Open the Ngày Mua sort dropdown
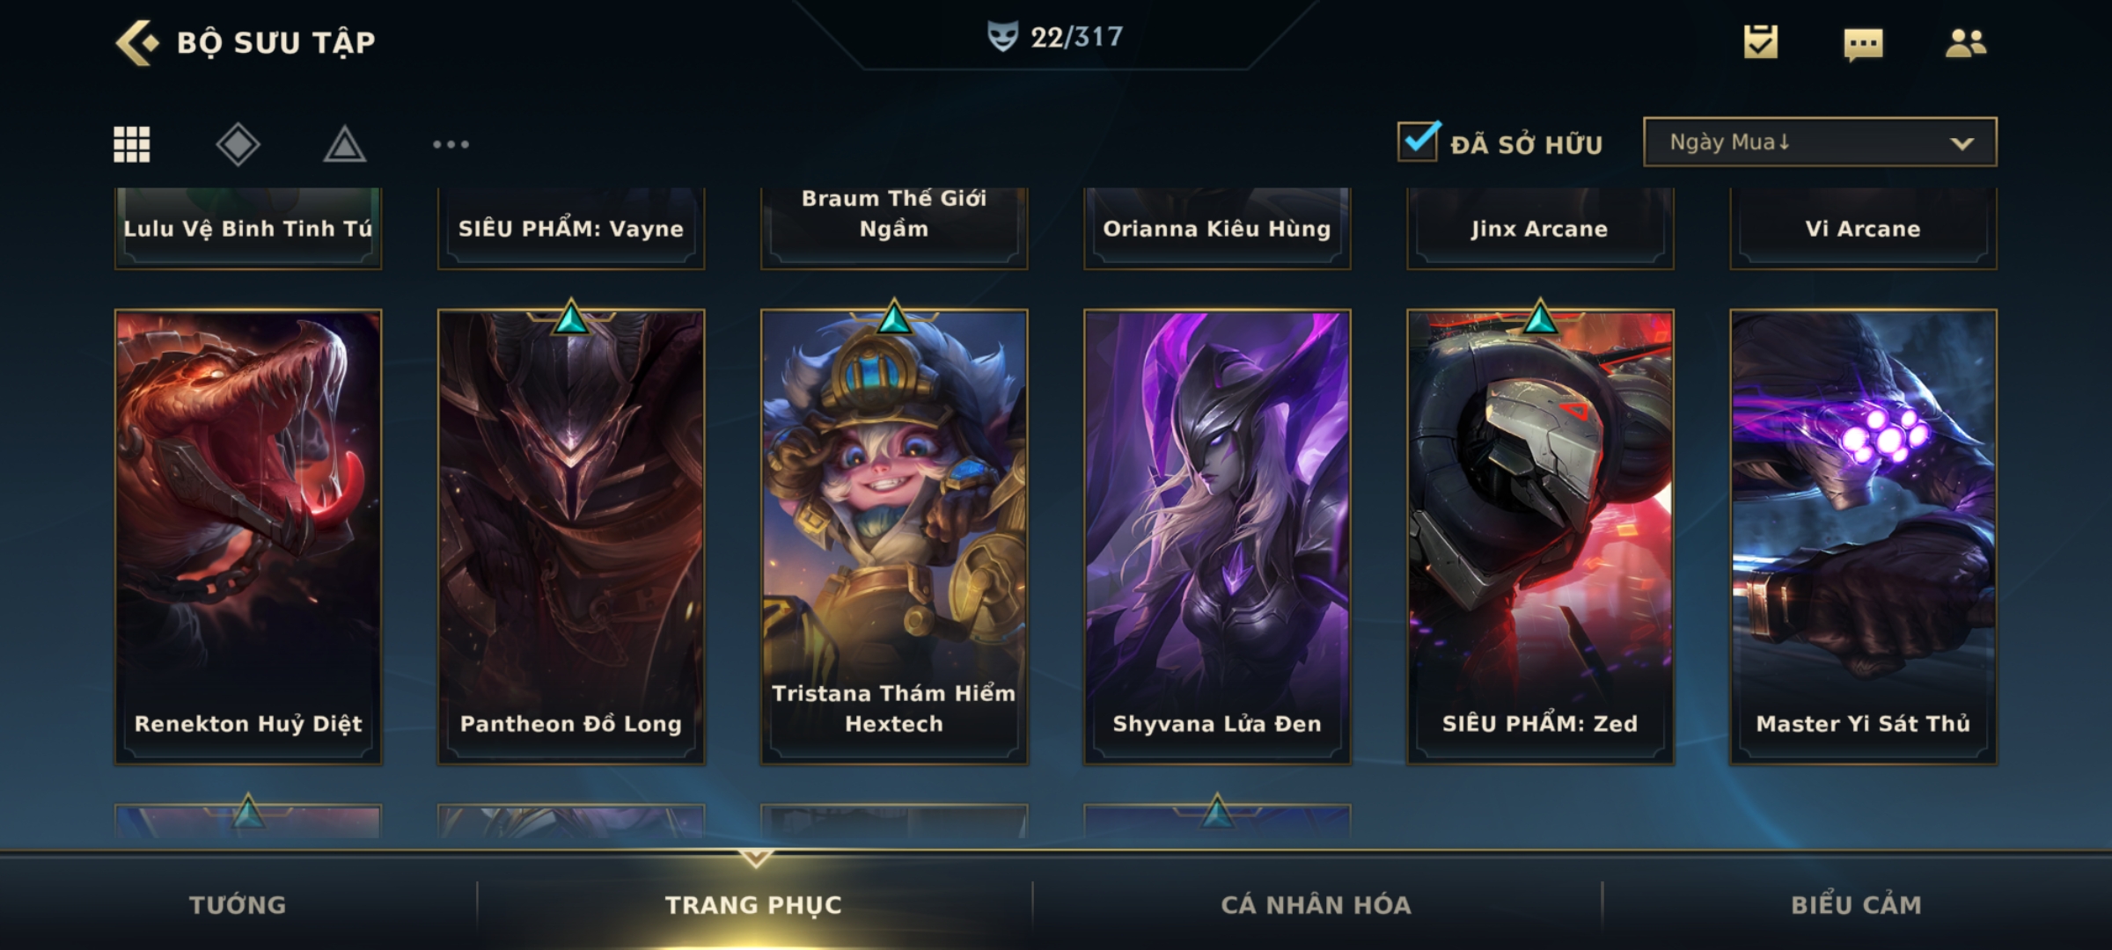Screen dimensions: 2112x950 tap(1820, 142)
